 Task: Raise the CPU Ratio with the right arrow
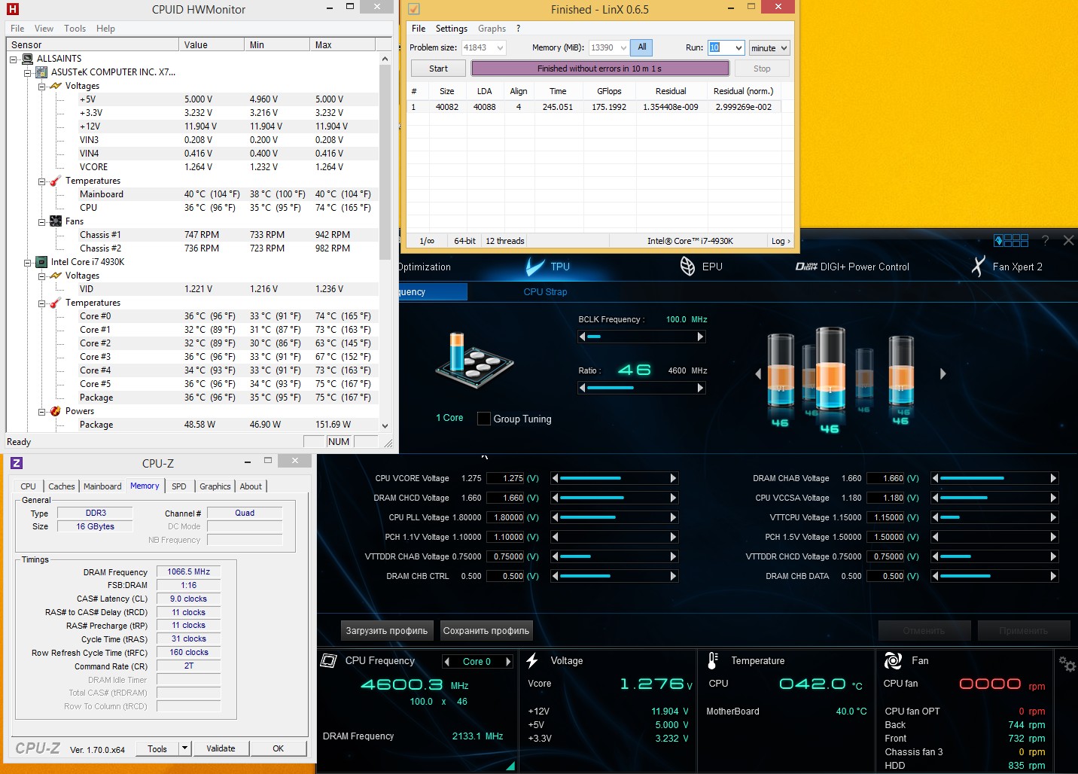[701, 388]
